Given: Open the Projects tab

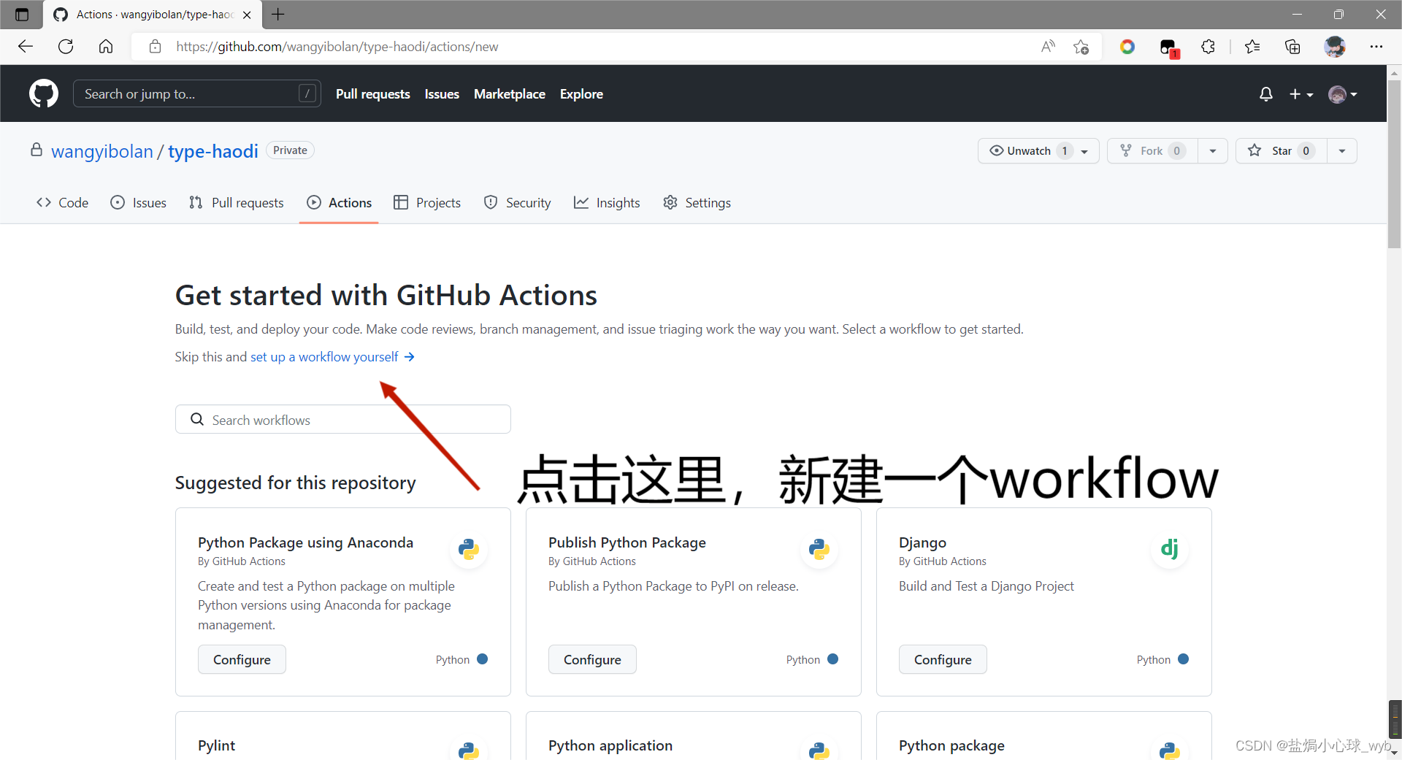Looking at the screenshot, I should [427, 203].
